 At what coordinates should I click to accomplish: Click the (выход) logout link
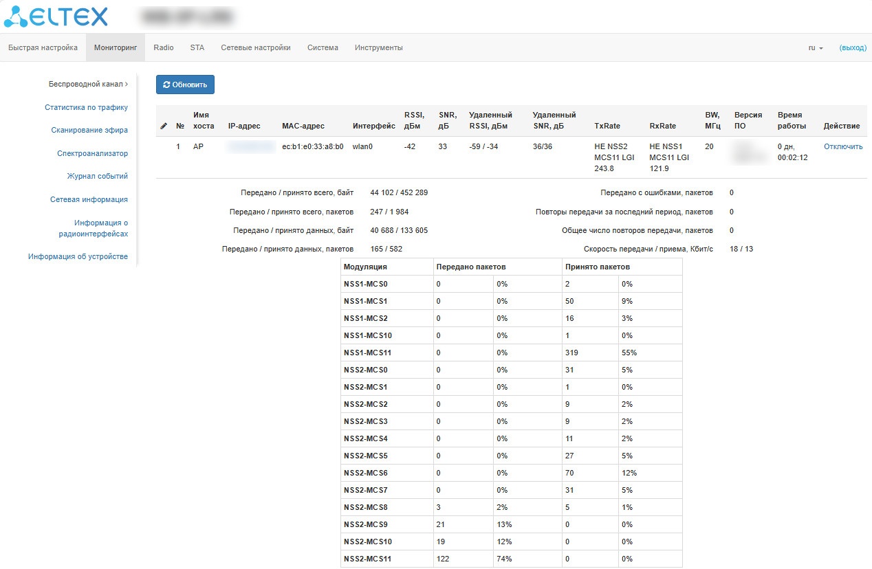[853, 48]
